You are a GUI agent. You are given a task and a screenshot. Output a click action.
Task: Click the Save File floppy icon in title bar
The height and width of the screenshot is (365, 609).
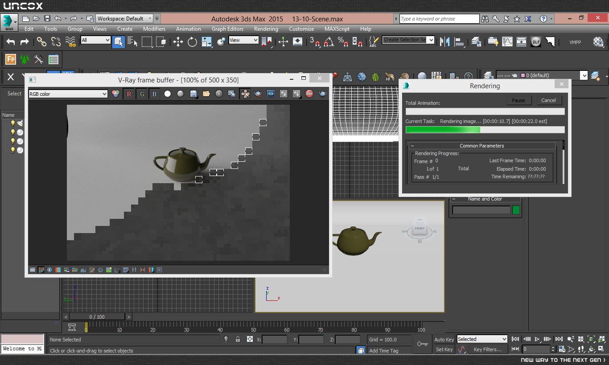[x=47, y=19]
